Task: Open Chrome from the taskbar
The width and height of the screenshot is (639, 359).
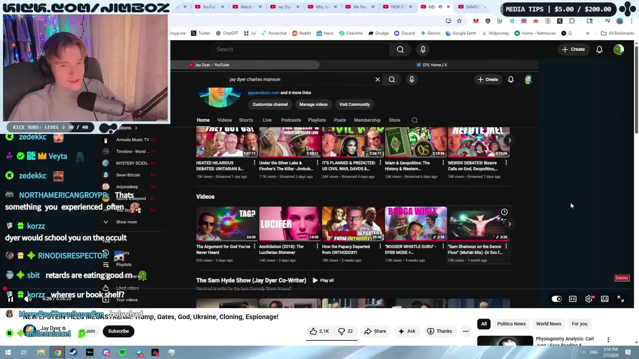Action: (57, 353)
